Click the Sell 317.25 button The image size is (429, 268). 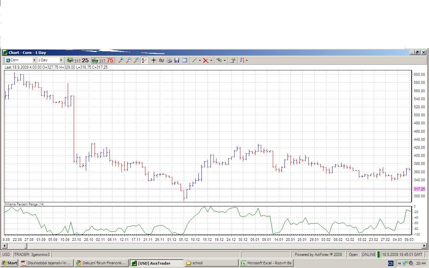78,60
